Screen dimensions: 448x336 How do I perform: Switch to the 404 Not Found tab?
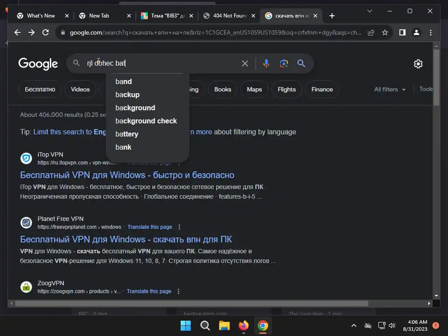pos(230,16)
